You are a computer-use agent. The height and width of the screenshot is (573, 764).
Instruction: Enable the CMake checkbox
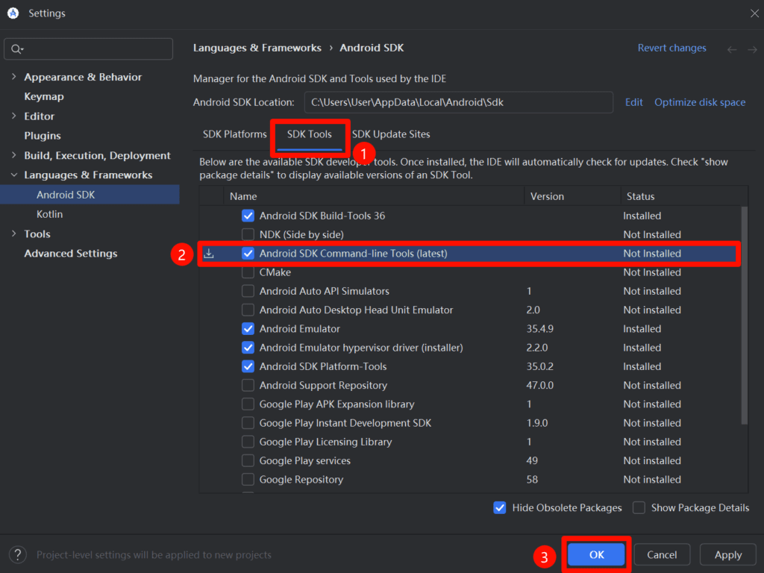(x=248, y=272)
